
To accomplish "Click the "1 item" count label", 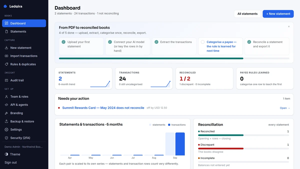I will (286, 99).
